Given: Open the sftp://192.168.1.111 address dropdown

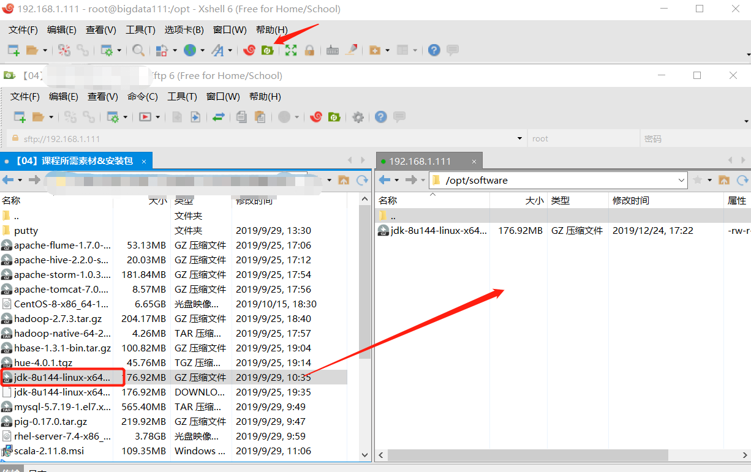Looking at the screenshot, I should [519, 138].
